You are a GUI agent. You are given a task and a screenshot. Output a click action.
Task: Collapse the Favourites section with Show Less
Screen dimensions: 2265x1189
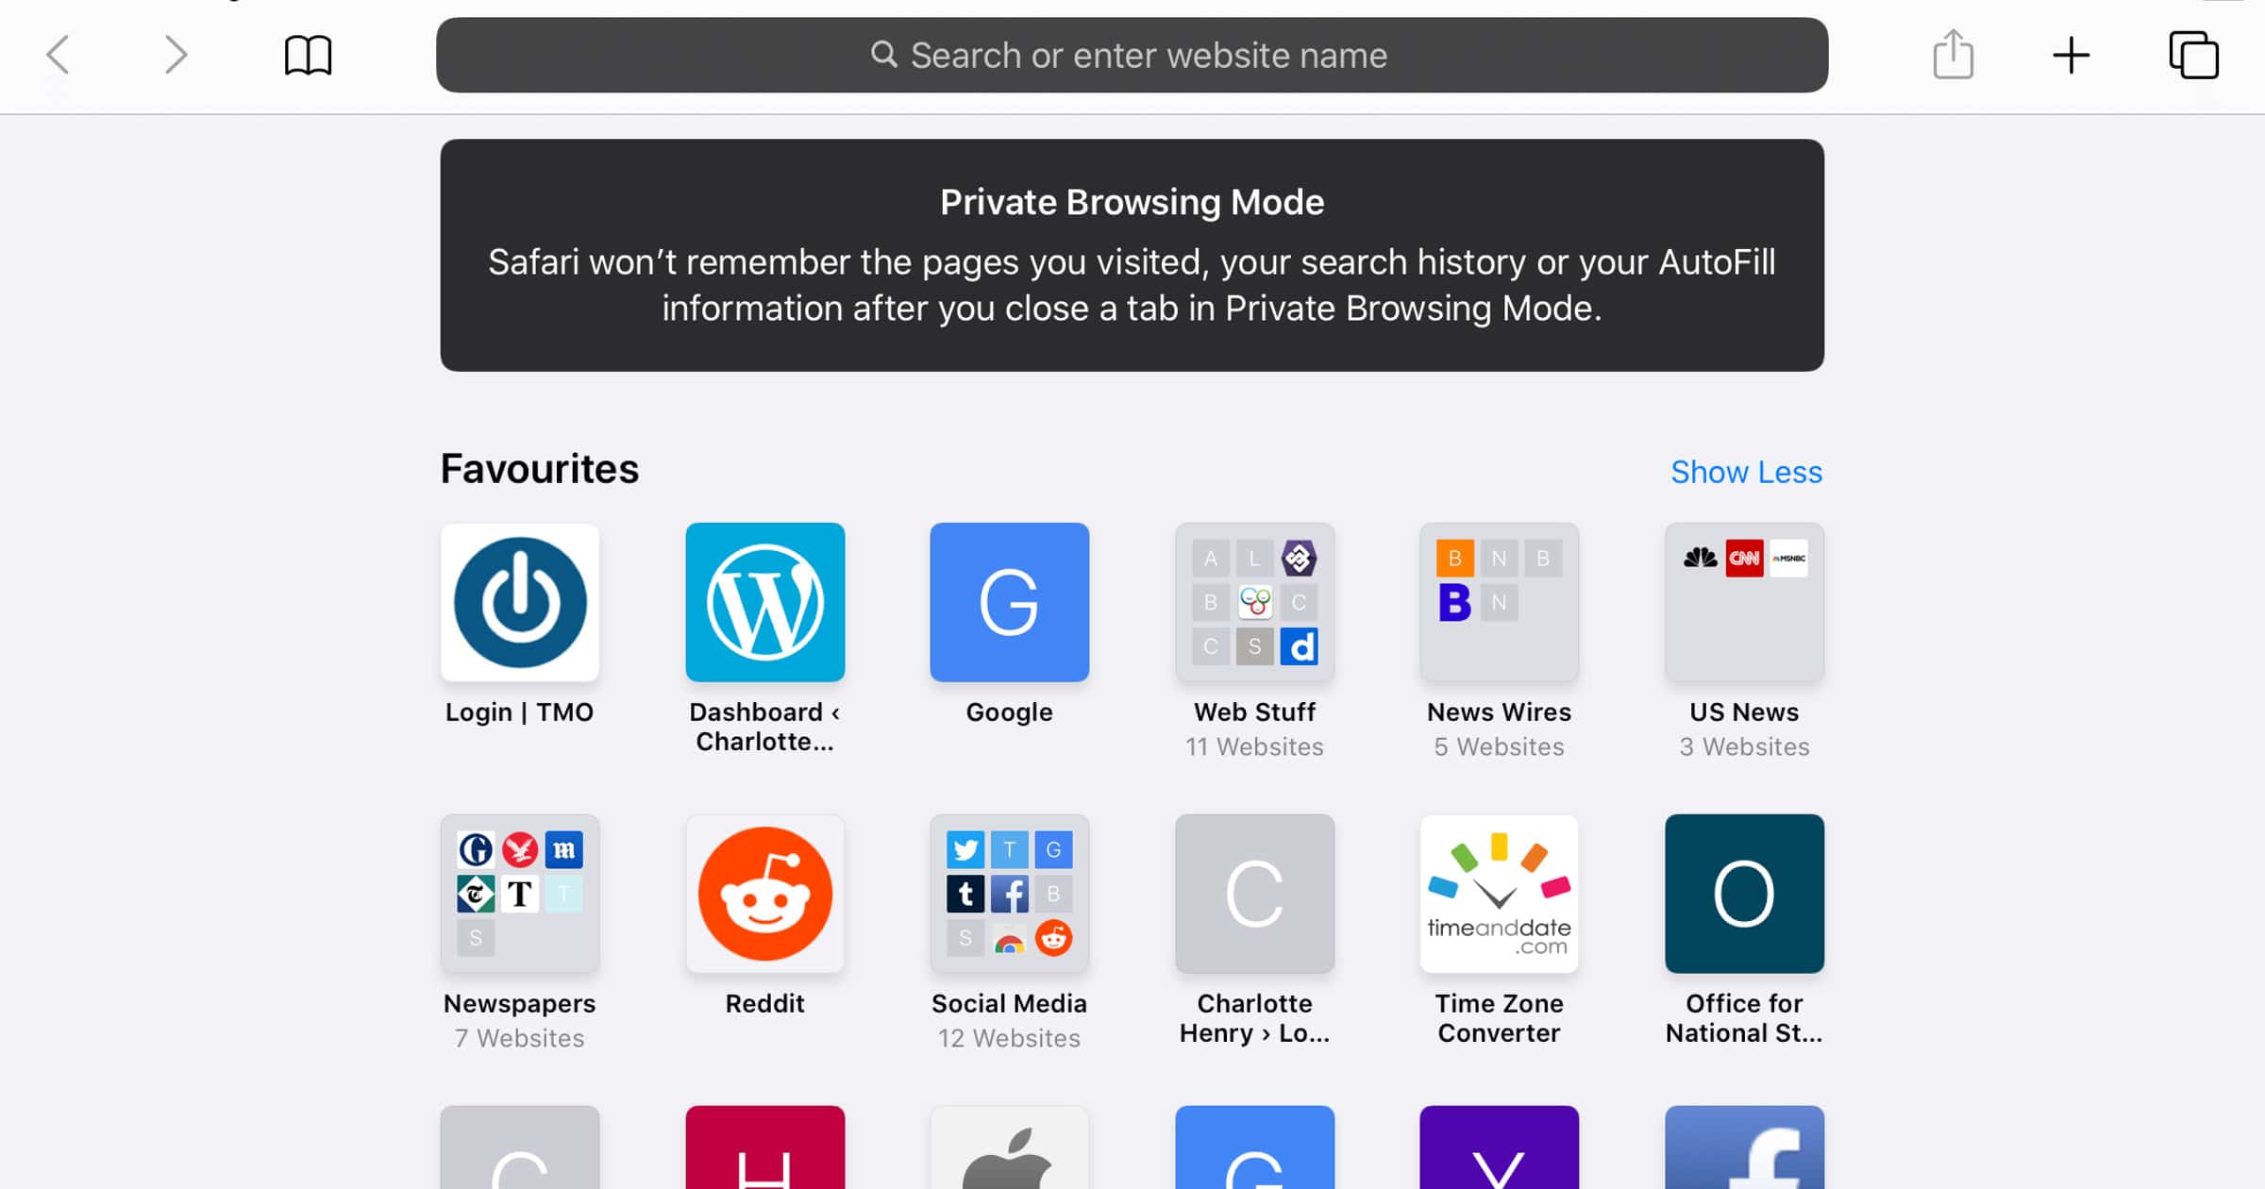(1747, 470)
